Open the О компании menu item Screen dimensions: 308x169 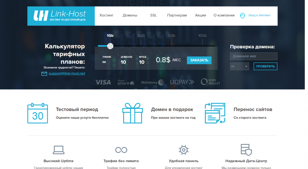pos(224,15)
